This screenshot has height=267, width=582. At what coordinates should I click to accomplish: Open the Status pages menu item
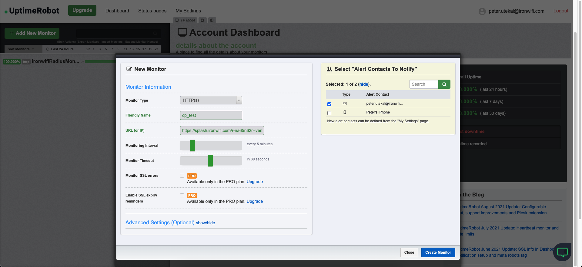[152, 11]
